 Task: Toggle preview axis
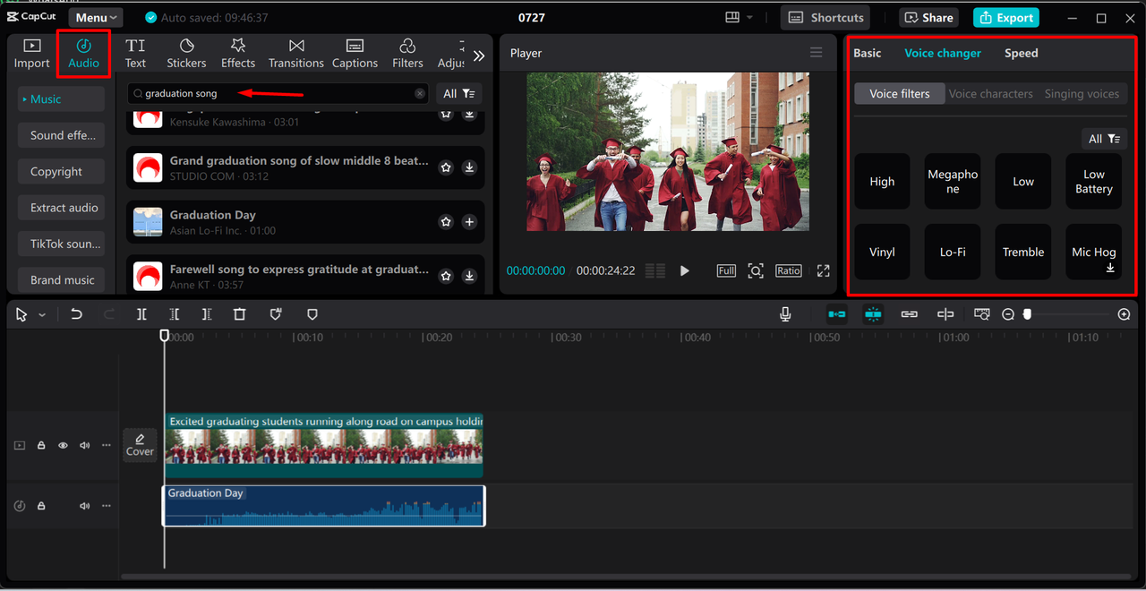tap(945, 314)
